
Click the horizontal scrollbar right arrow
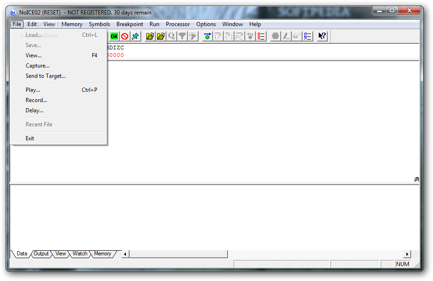pos(407,254)
